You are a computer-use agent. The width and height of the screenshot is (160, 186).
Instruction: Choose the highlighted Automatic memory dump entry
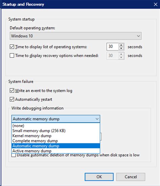point(56,146)
